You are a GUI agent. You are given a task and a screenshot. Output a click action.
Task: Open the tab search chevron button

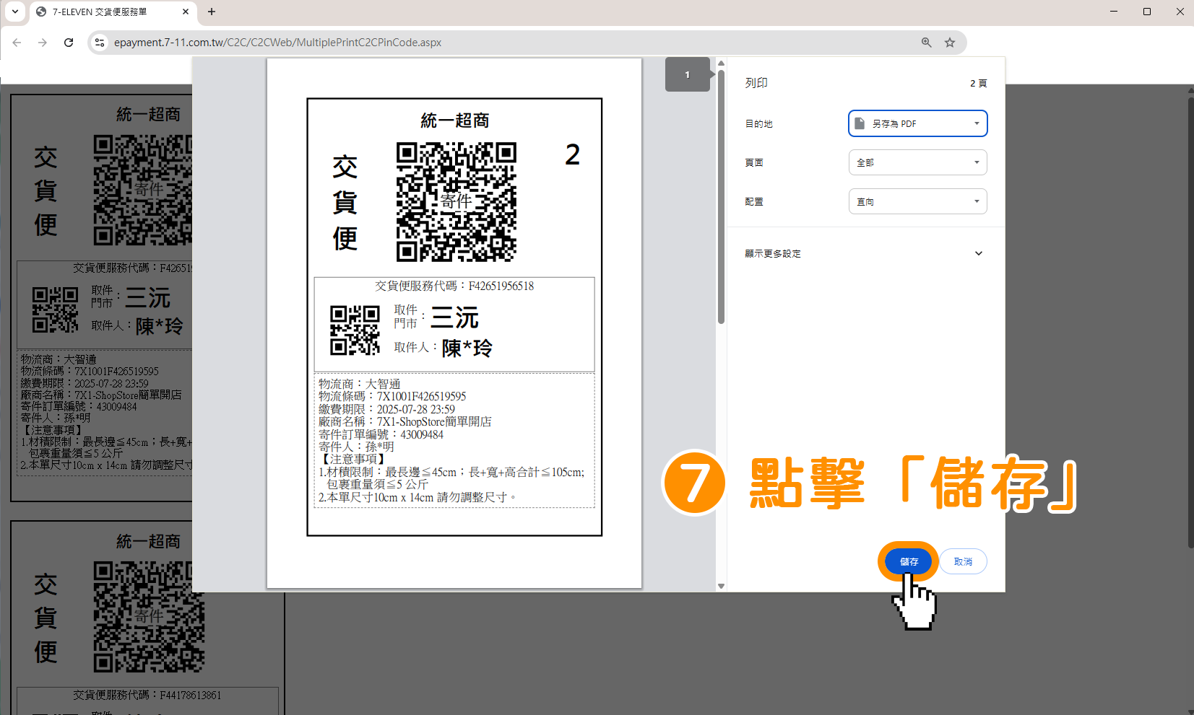pos(15,12)
